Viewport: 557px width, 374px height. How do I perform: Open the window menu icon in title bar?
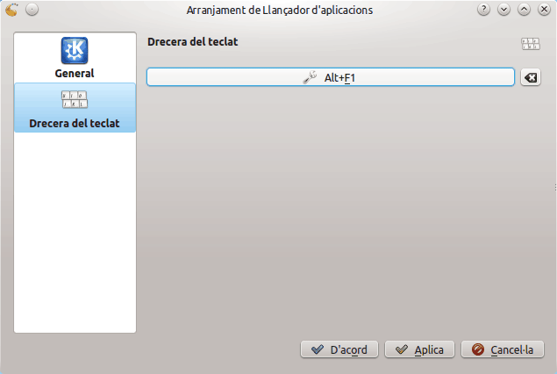point(11,10)
